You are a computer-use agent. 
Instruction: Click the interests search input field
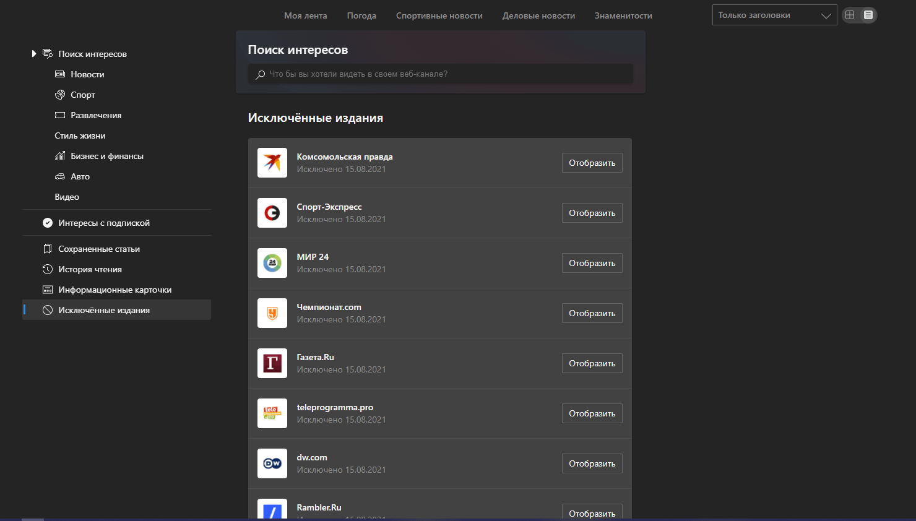pos(441,74)
